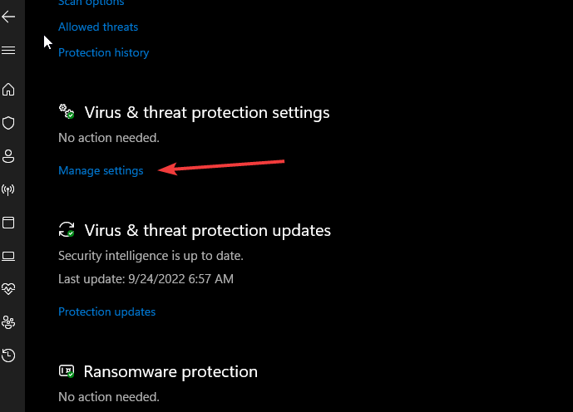Open the Home sidebar icon
The image size is (573, 412).
8,90
